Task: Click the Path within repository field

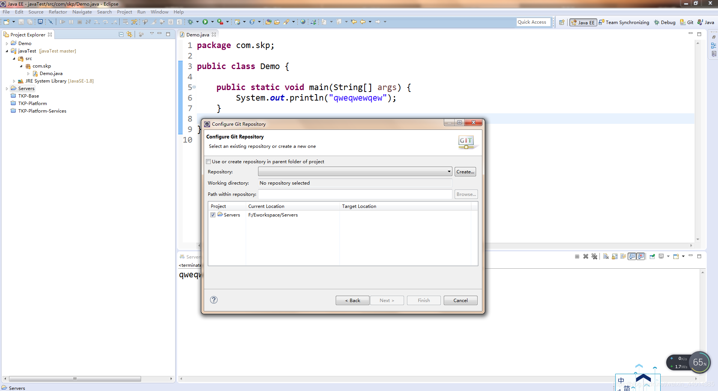Action: coord(355,194)
